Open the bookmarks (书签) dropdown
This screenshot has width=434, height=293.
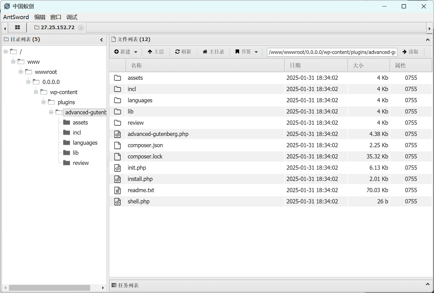click(246, 52)
